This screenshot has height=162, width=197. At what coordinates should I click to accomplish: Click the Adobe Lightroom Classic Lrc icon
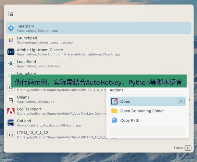[x=11, y=52]
